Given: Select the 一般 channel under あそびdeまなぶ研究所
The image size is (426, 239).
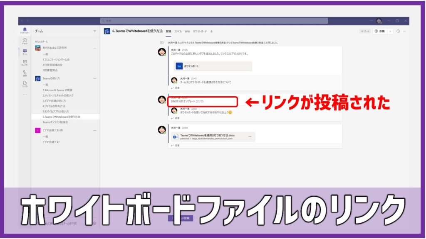Looking at the screenshot, I should (45, 54).
